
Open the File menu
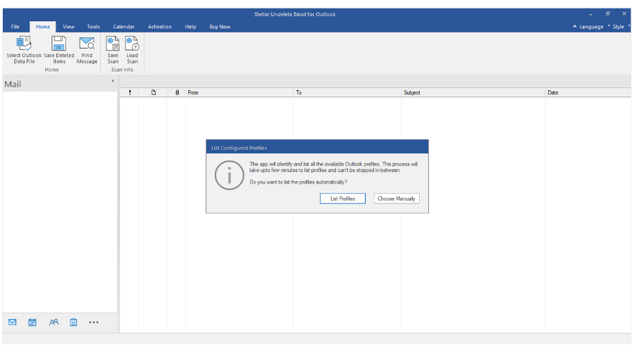pos(15,27)
